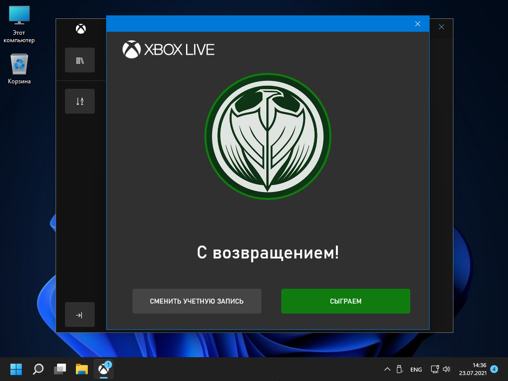Click the СЫГРАЕМ green button
Screen dimensions: 508x381
point(346,301)
